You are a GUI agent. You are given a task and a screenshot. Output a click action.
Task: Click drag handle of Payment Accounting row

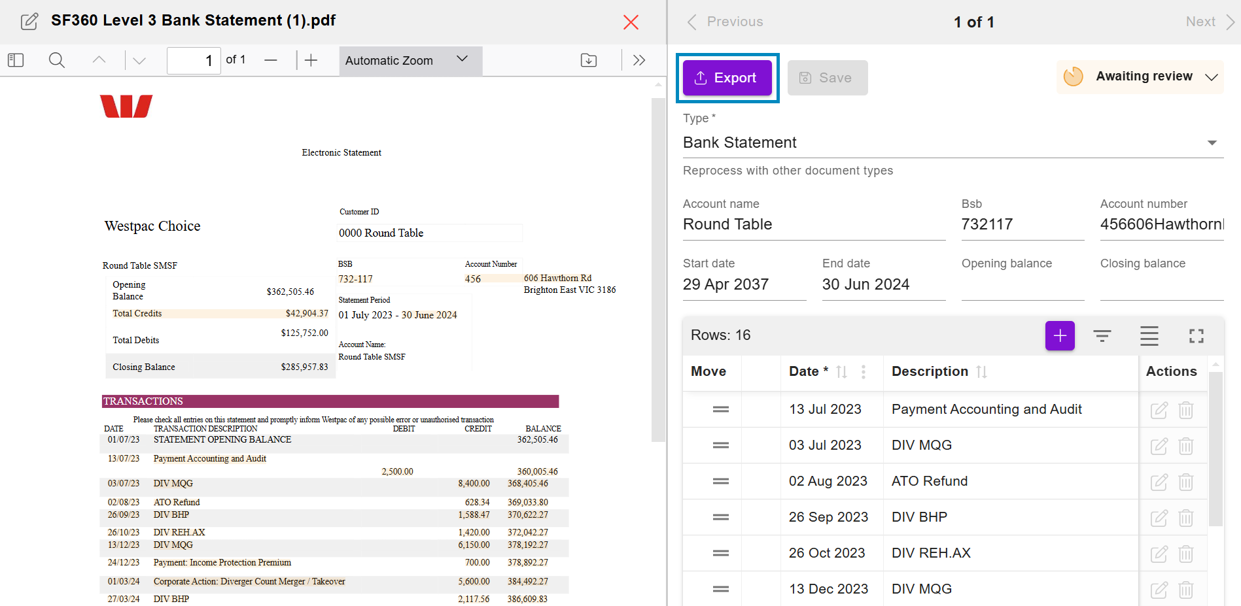[721, 409]
